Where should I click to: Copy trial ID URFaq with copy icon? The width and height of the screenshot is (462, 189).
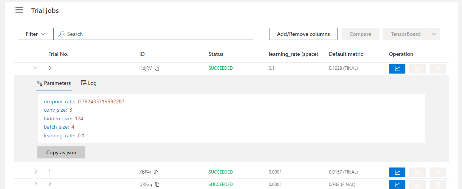tap(157, 184)
